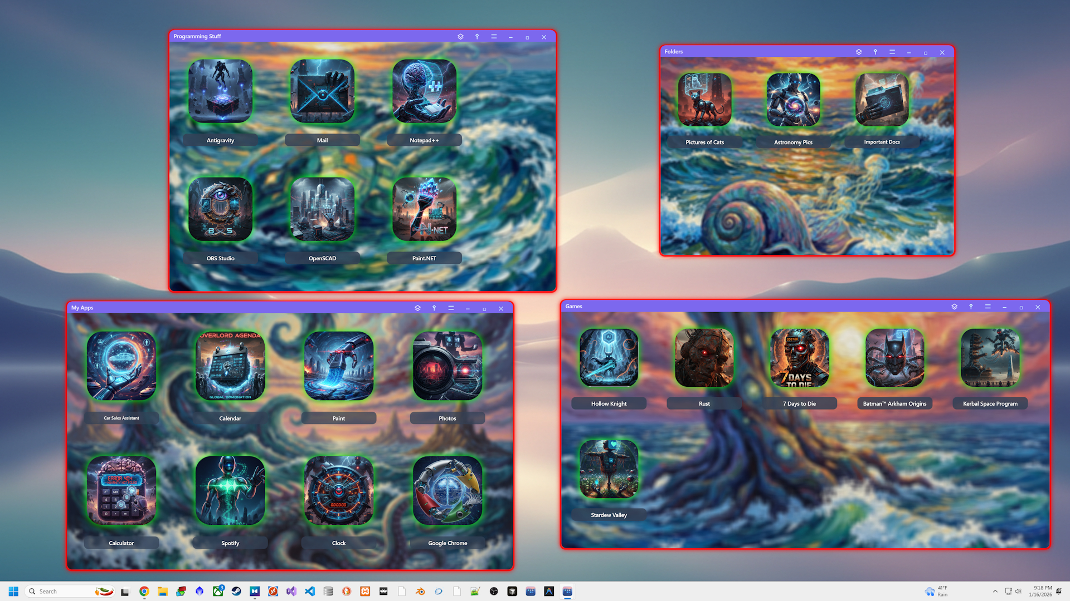Open the Stardew Valley game icon
Viewport: 1070px width, 601px height.
tap(609, 469)
